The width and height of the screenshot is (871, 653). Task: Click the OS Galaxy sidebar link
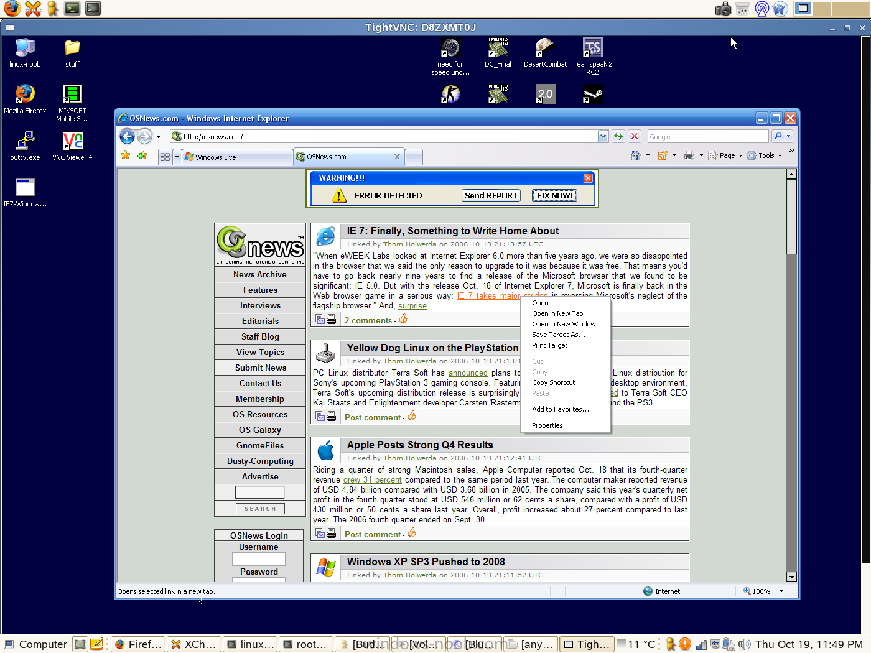[x=260, y=430]
